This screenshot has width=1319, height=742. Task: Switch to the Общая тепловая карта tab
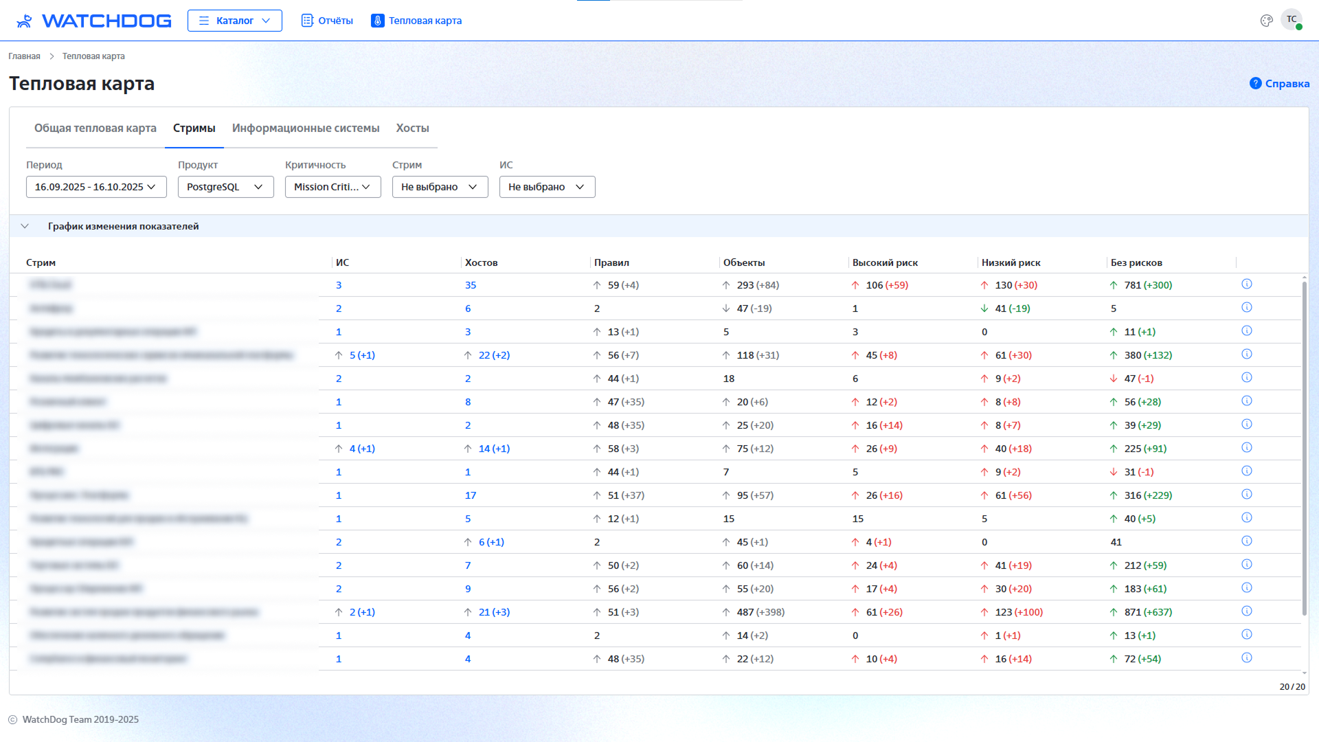coord(95,128)
